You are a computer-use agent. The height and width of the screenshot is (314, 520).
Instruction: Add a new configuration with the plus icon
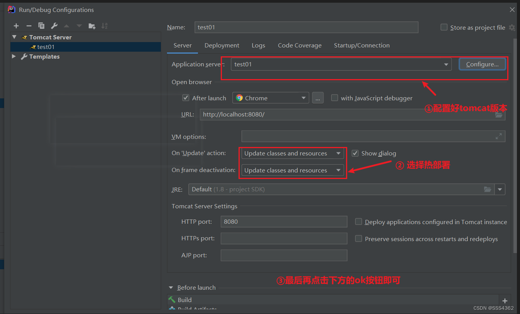pyautogui.click(x=16, y=26)
